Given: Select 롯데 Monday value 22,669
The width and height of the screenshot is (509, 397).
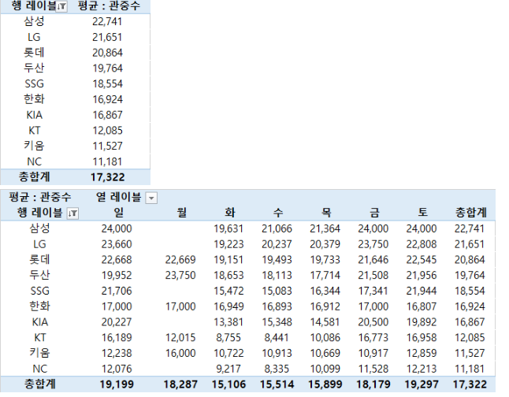Looking at the screenshot, I should click(180, 260).
